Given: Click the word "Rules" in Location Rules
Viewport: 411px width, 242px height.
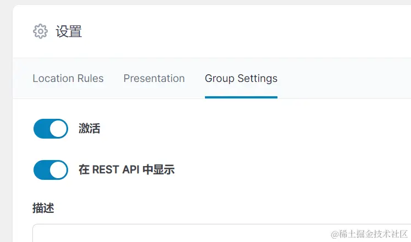Looking at the screenshot, I should tap(89, 79).
